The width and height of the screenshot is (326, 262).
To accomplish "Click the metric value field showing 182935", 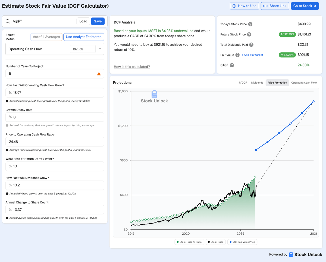I will (83, 49).
